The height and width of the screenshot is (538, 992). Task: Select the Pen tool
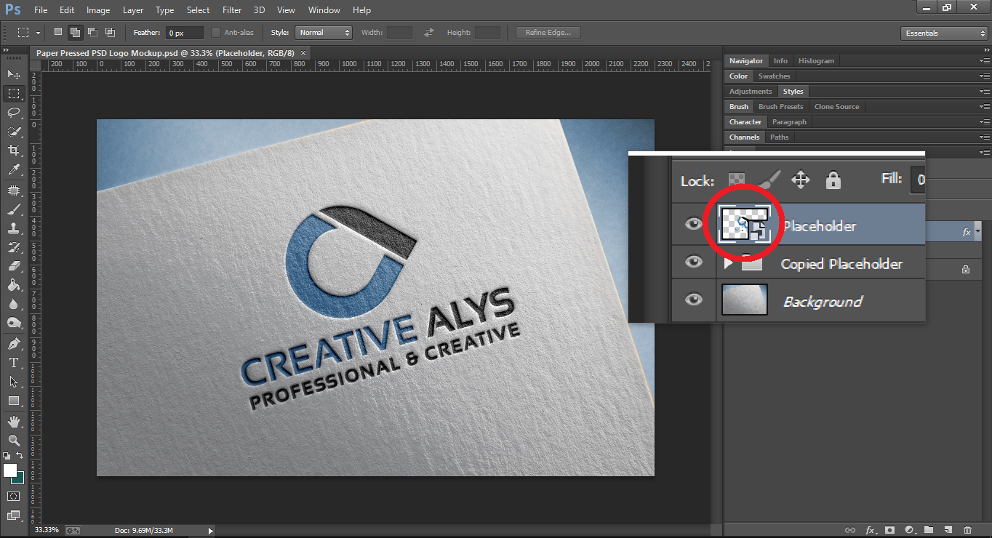[x=13, y=344]
